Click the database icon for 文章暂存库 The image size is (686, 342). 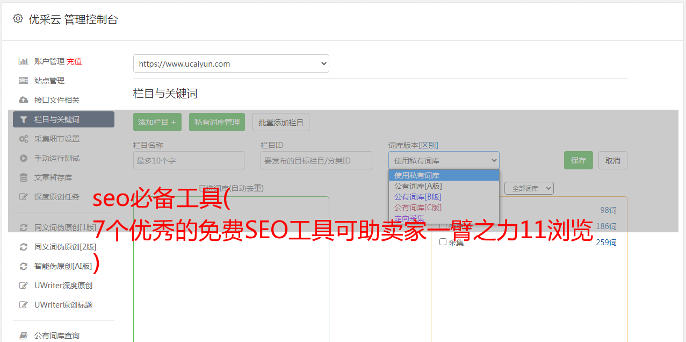click(x=24, y=177)
